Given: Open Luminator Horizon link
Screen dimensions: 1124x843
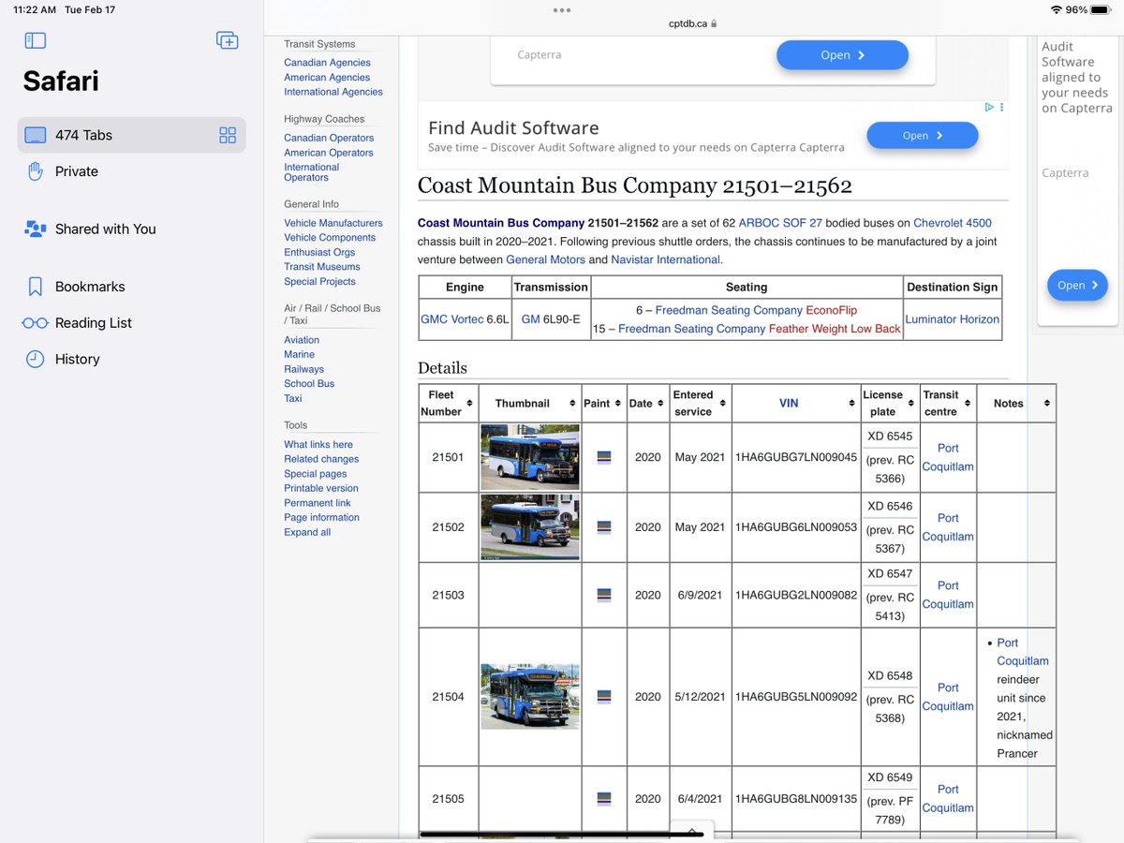Looking at the screenshot, I should (952, 319).
